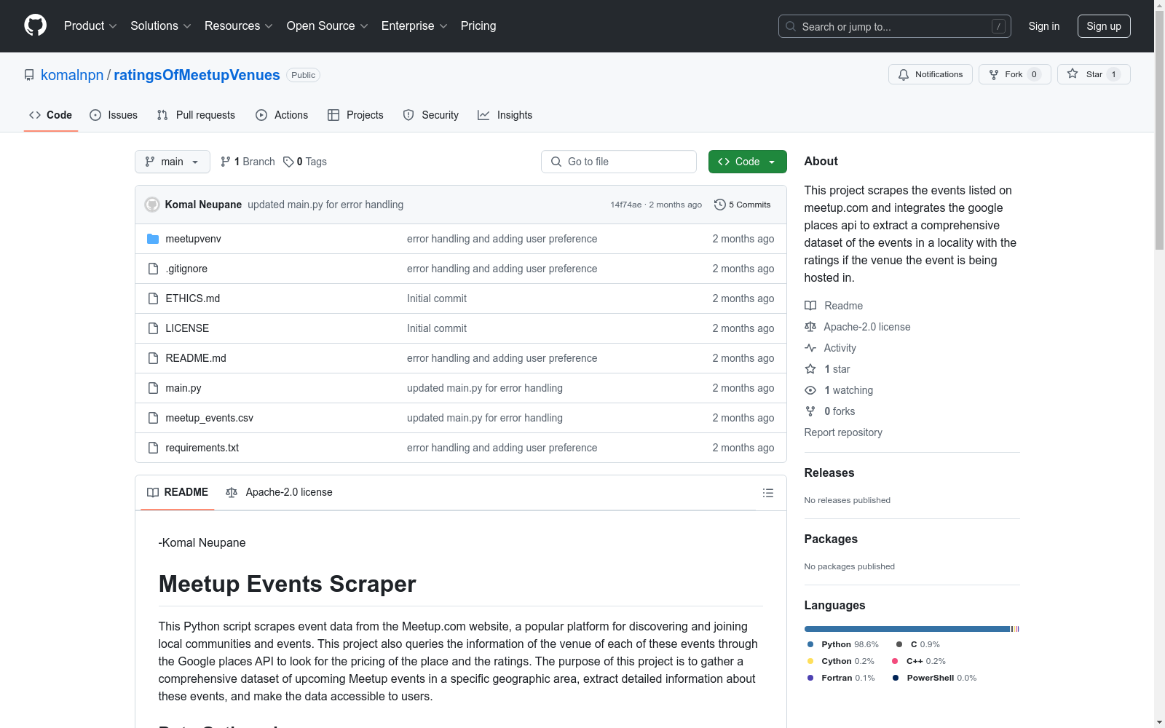Open the green Code dropdown button
The image size is (1165, 728).
pos(747,162)
